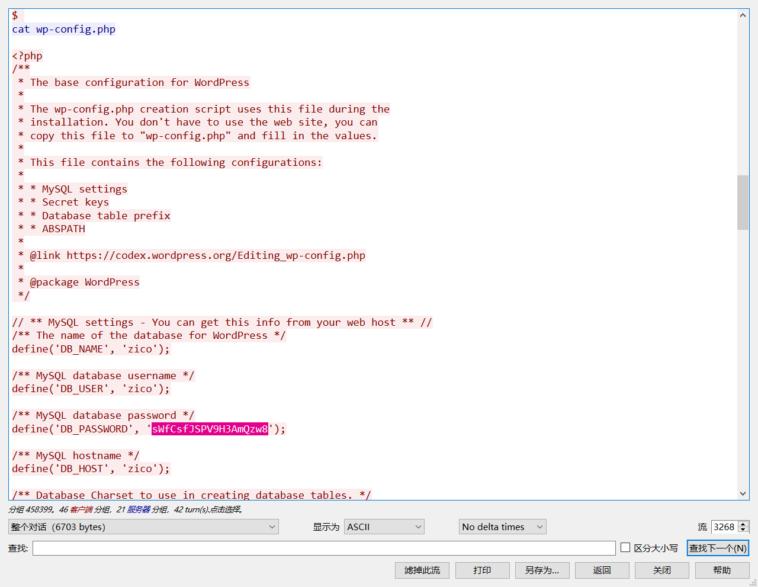Click the 查找 search input field

(x=324, y=548)
